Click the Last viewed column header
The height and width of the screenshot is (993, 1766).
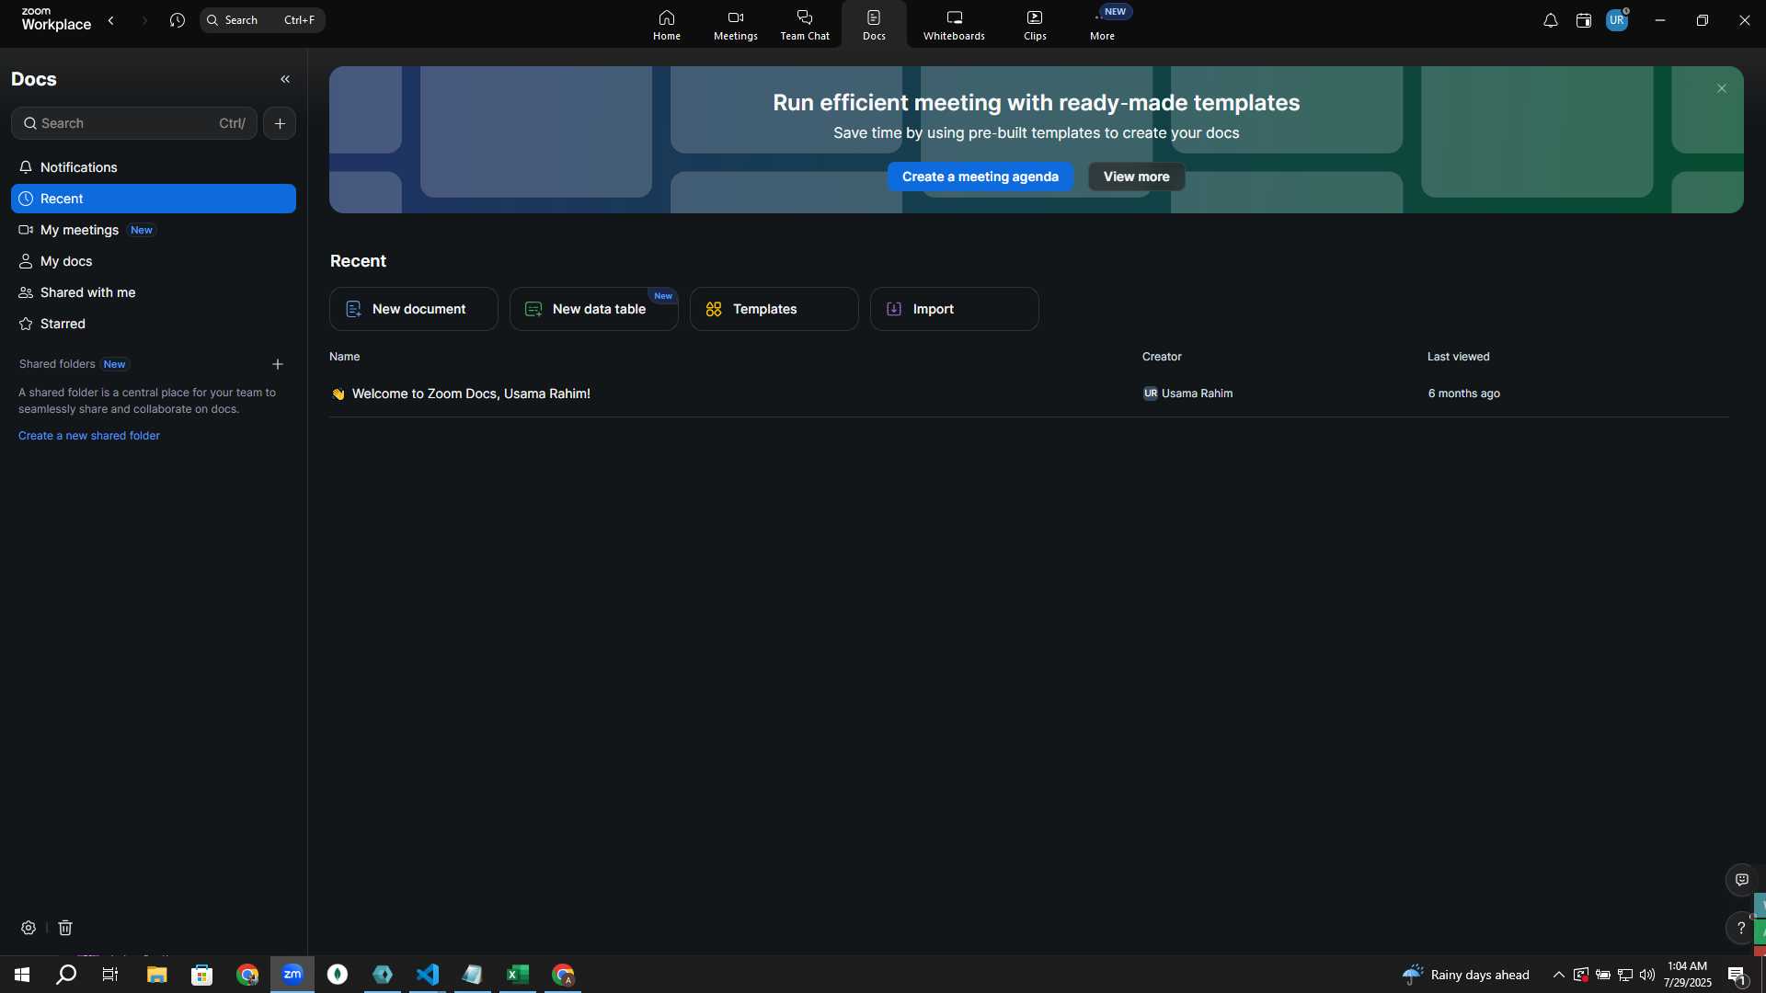(1459, 357)
